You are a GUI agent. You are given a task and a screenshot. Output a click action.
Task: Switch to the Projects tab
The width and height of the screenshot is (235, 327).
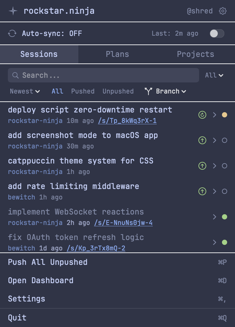coord(196,54)
